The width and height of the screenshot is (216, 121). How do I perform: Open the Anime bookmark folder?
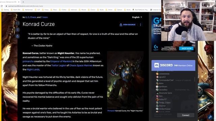point(109,10)
